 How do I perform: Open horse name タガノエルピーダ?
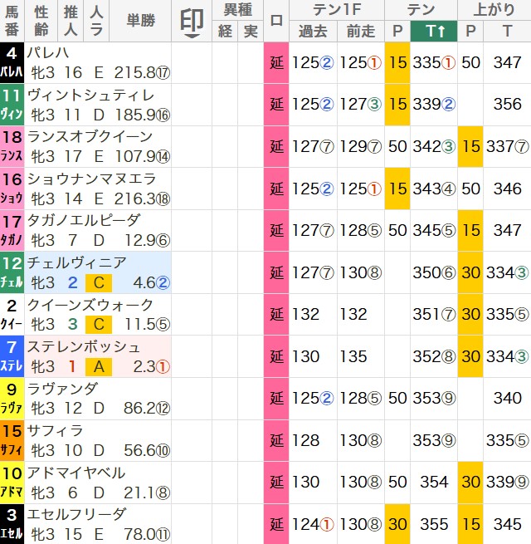tap(84, 221)
